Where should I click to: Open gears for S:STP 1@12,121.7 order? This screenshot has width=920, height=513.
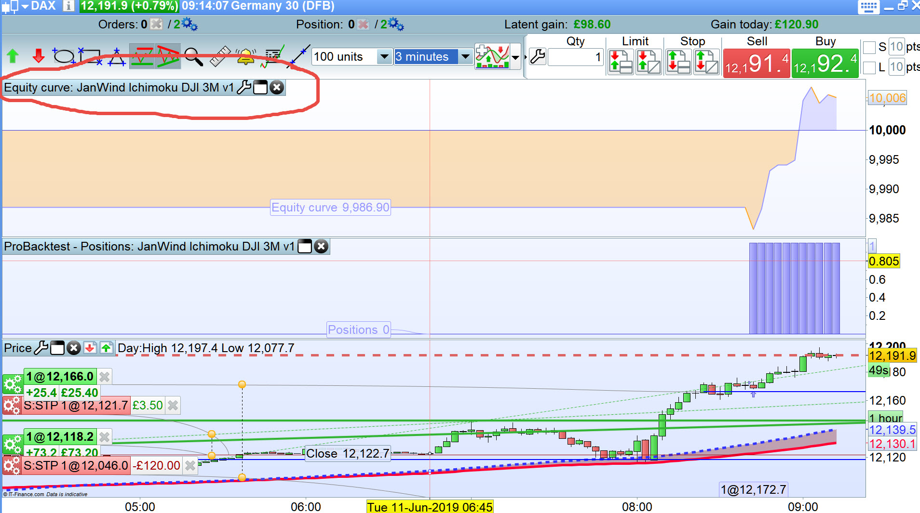pos(12,406)
